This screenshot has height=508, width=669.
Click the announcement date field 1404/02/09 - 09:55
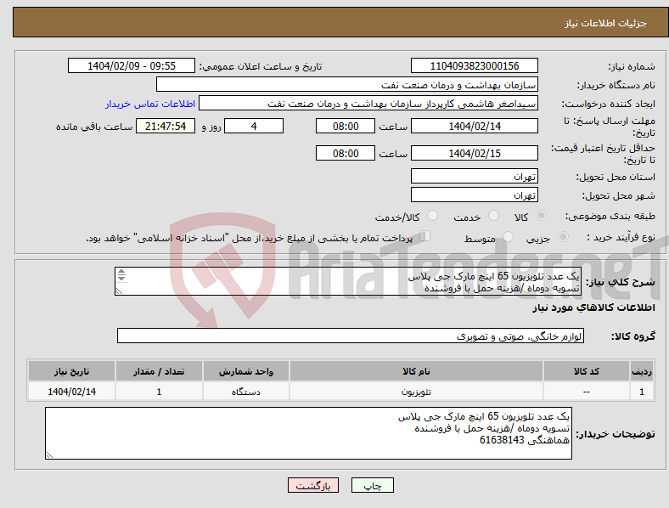pyautogui.click(x=132, y=65)
